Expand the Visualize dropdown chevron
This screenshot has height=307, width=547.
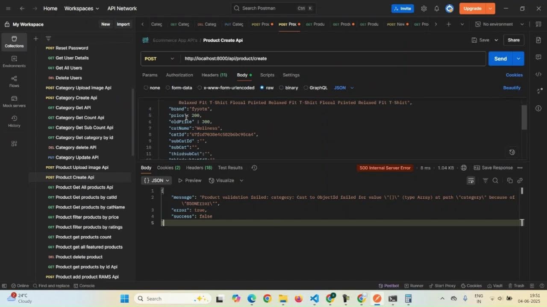click(241, 180)
